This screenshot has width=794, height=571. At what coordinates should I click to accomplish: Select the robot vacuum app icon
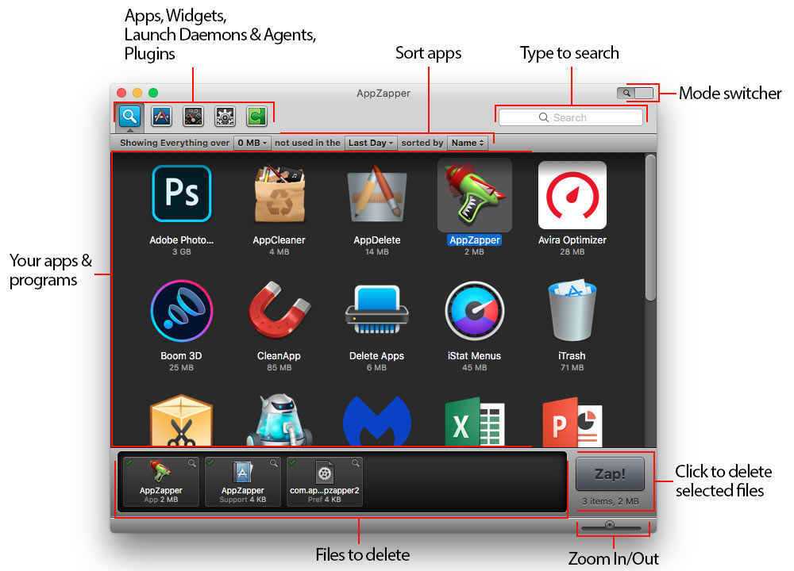pyautogui.click(x=279, y=421)
